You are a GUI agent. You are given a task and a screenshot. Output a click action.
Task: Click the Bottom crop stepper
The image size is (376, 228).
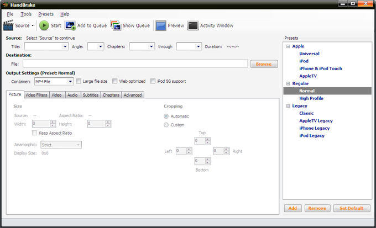click(x=202, y=161)
